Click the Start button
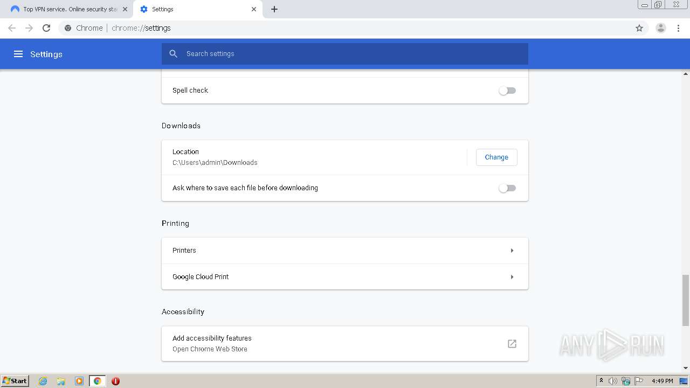Screen dimensions: 690x388 point(15,381)
